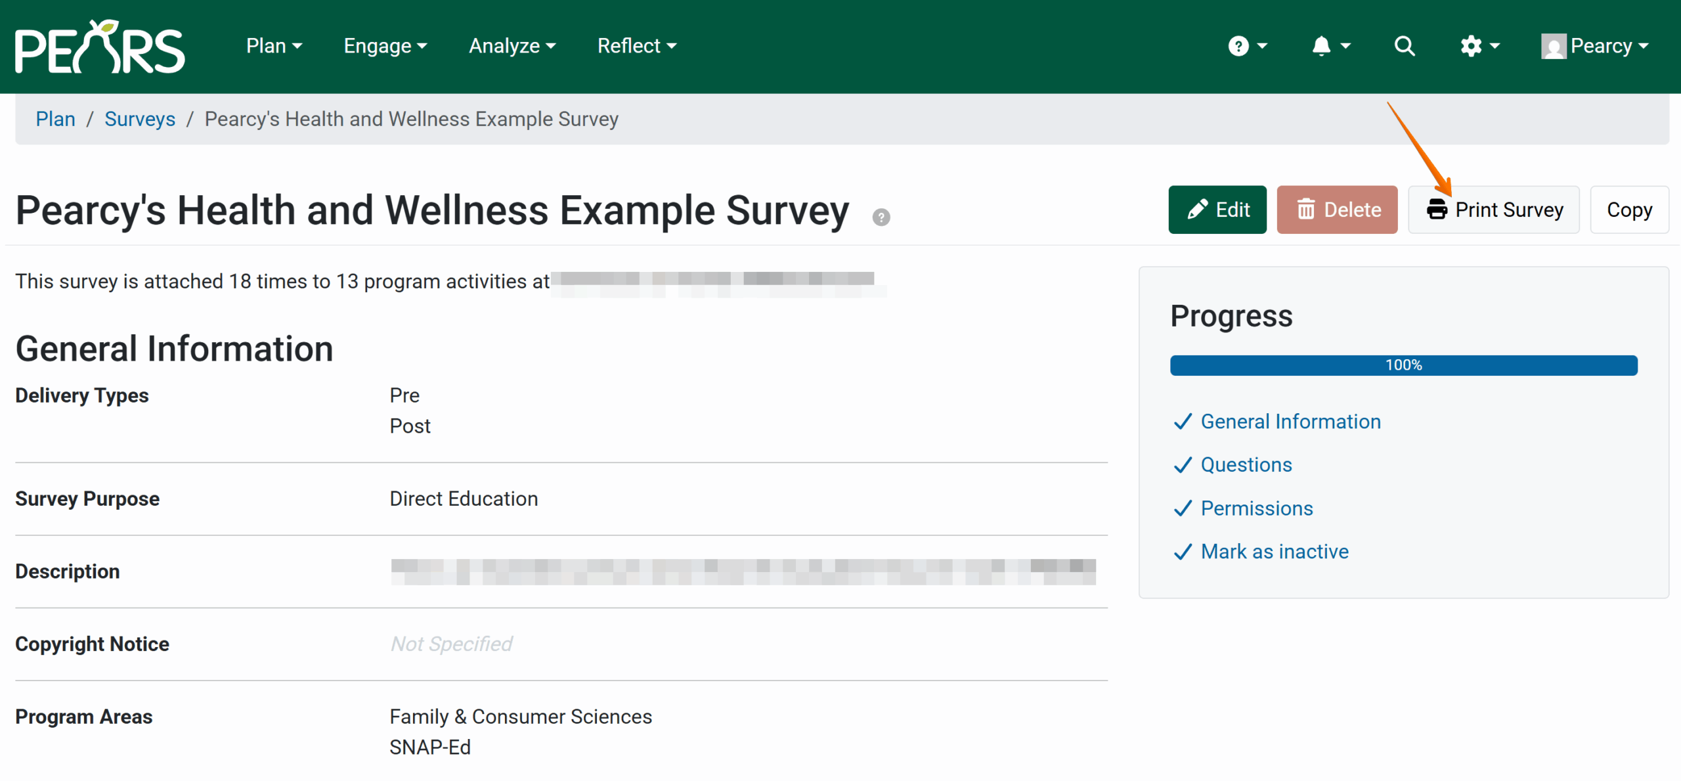Open the Permissions progress step
The height and width of the screenshot is (781, 1681).
[x=1256, y=508]
